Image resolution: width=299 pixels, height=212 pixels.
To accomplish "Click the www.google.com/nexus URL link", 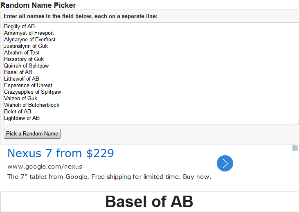I will (x=45, y=167).
